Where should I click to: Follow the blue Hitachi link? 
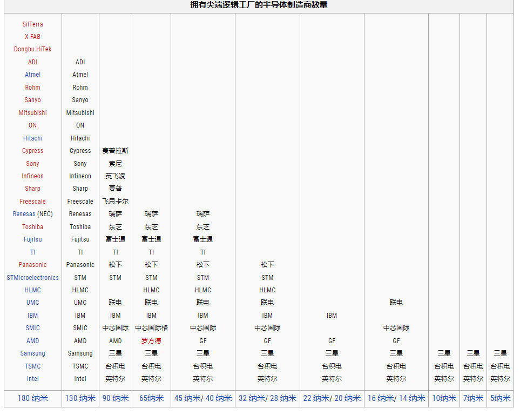click(x=32, y=138)
